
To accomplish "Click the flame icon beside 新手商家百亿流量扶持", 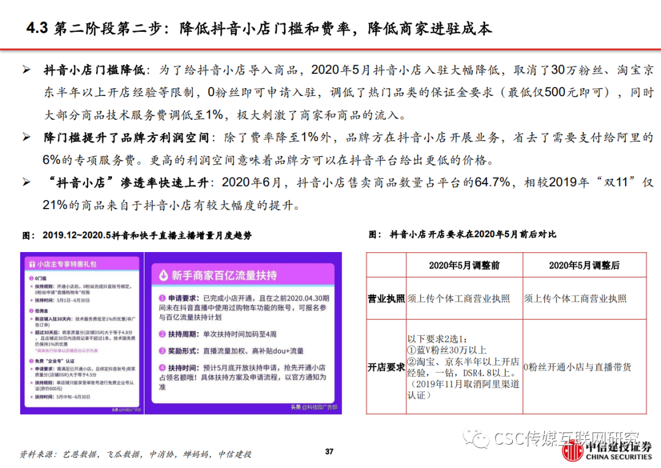I will (x=163, y=275).
